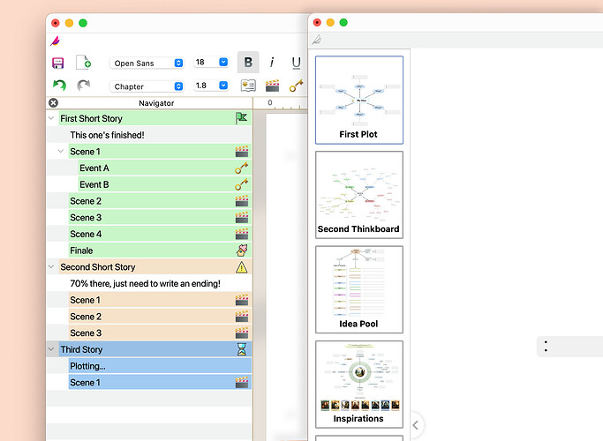Toggle underline formatting
603x441 pixels.
[296, 63]
